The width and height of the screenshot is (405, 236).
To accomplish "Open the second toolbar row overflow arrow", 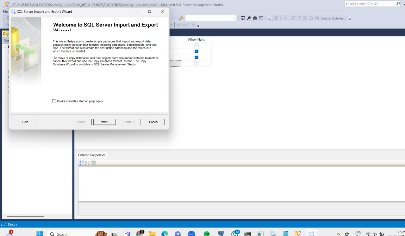I will [x=198, y=26].
